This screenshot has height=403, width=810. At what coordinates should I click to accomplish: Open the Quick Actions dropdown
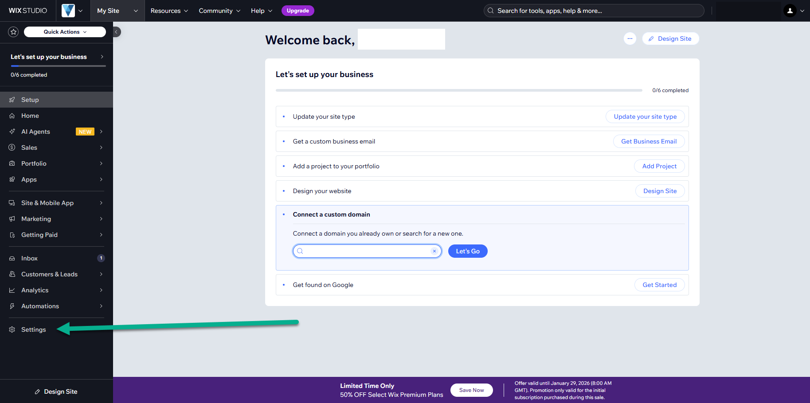point(65,32)
